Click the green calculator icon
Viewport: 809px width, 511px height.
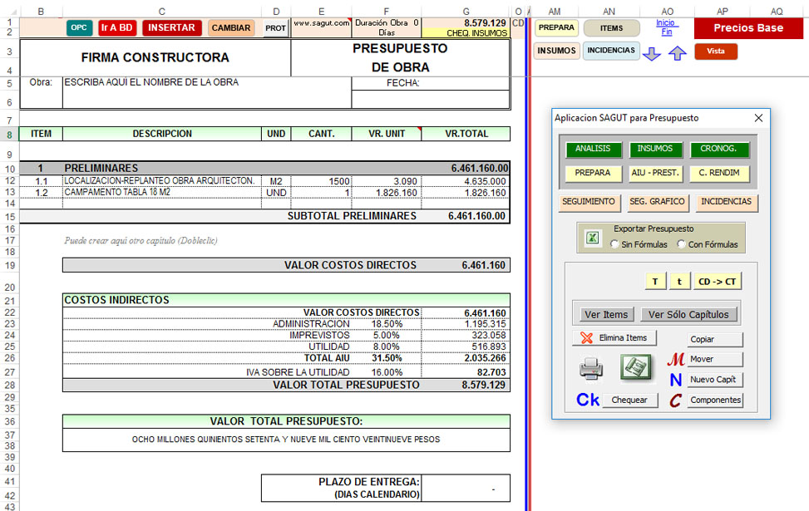pyautogui.click(x=636, y=367)
